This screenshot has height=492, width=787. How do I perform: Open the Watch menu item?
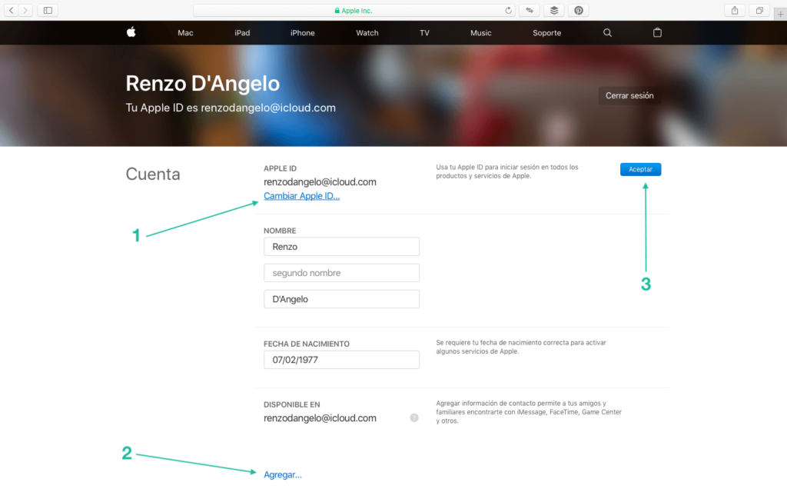tap(367, 32)
